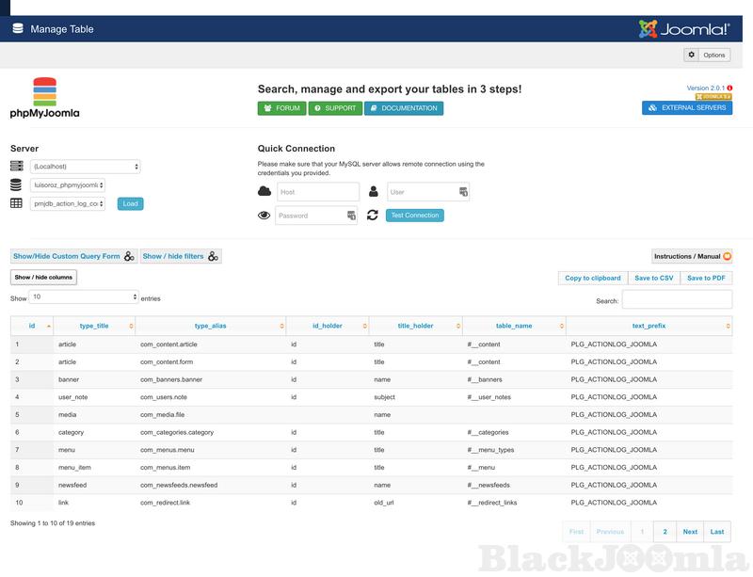Click the Joomla! logo in header
Viewport: 753px width, 577px height.
pos(683,28)
